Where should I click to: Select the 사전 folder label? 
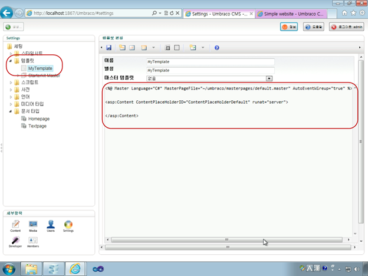click(x=25, y=90)
